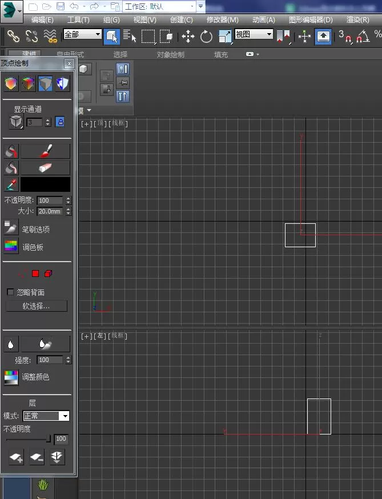Click the Redo arrow icon

coord(95,6)
